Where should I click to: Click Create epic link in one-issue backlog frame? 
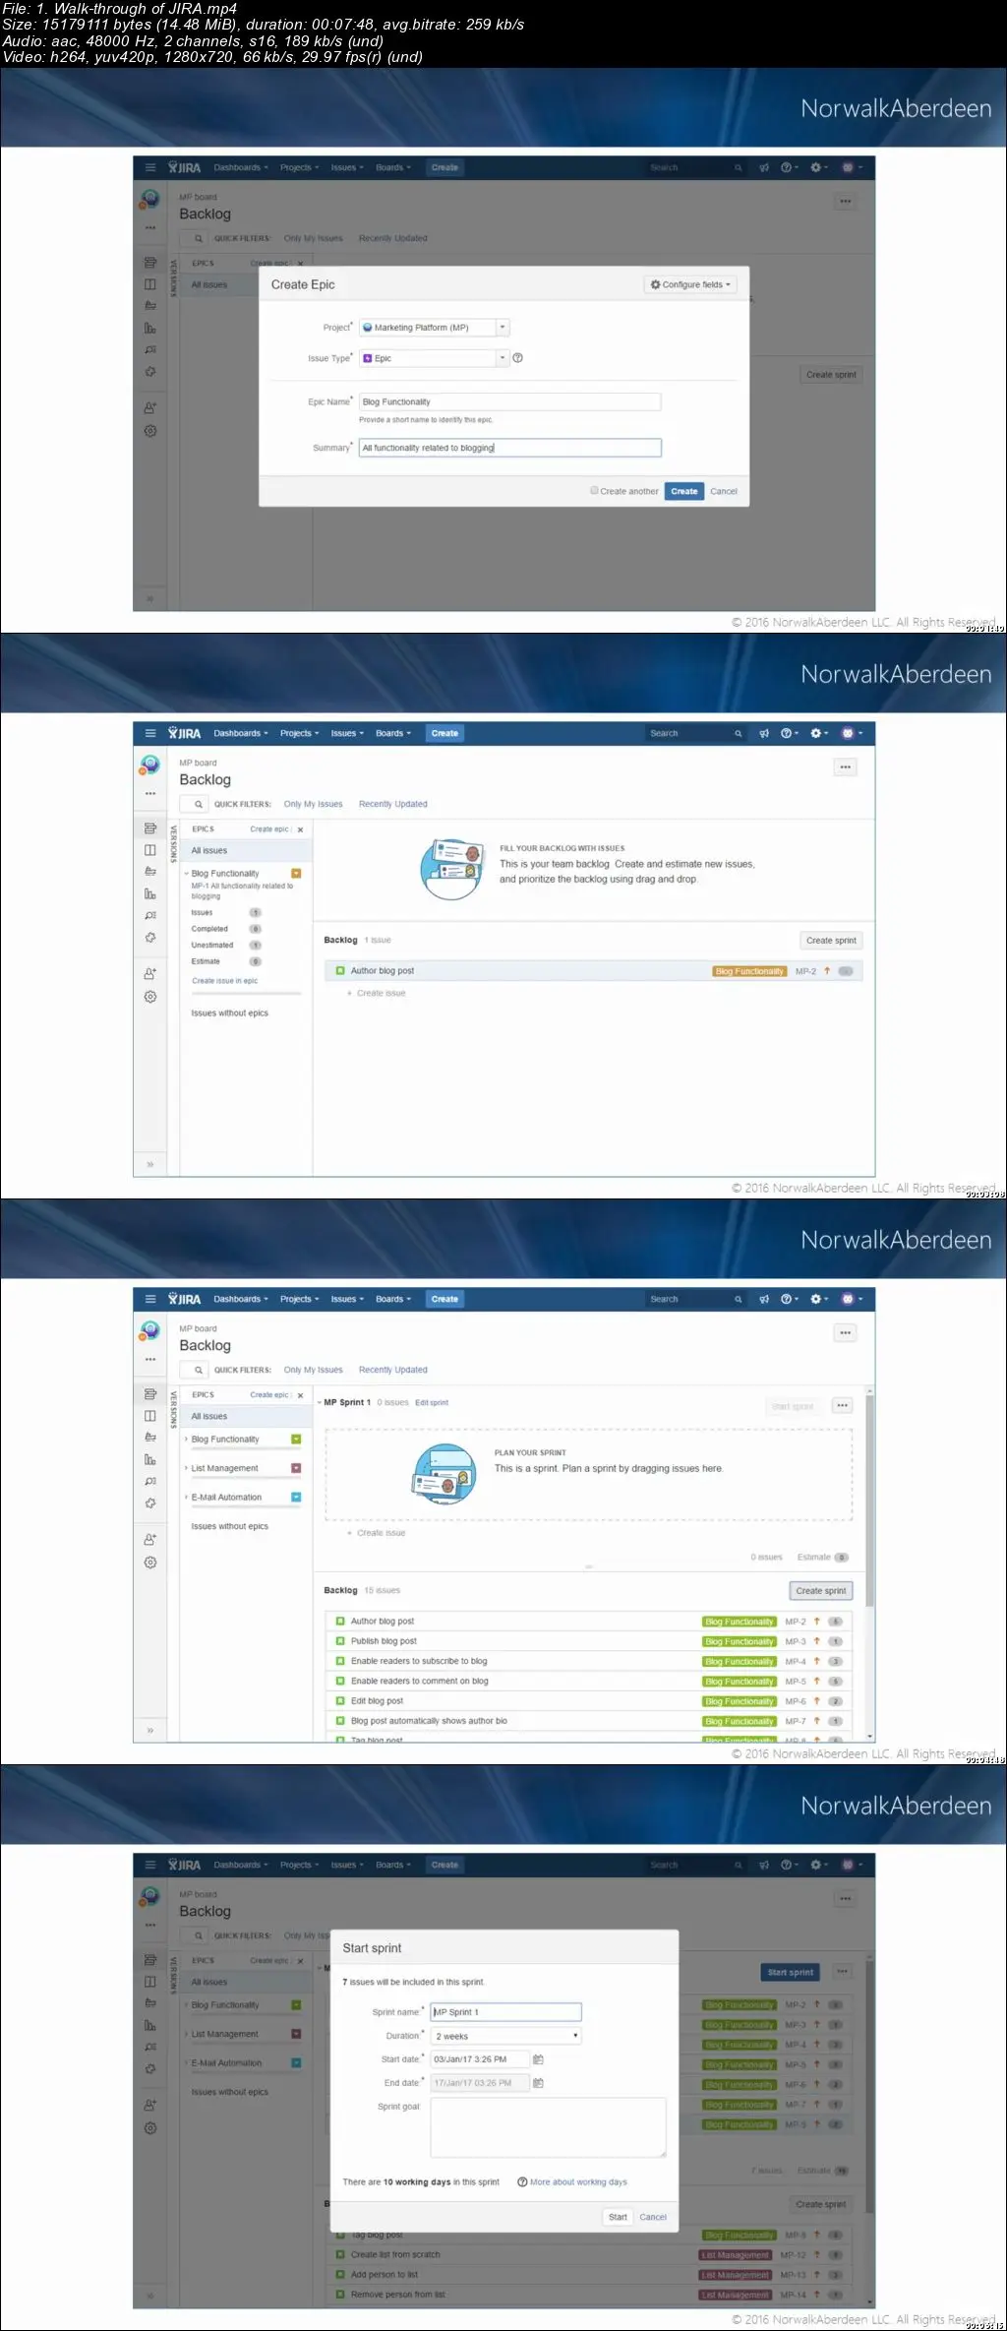pyautogui.click(x=269, y=829)
